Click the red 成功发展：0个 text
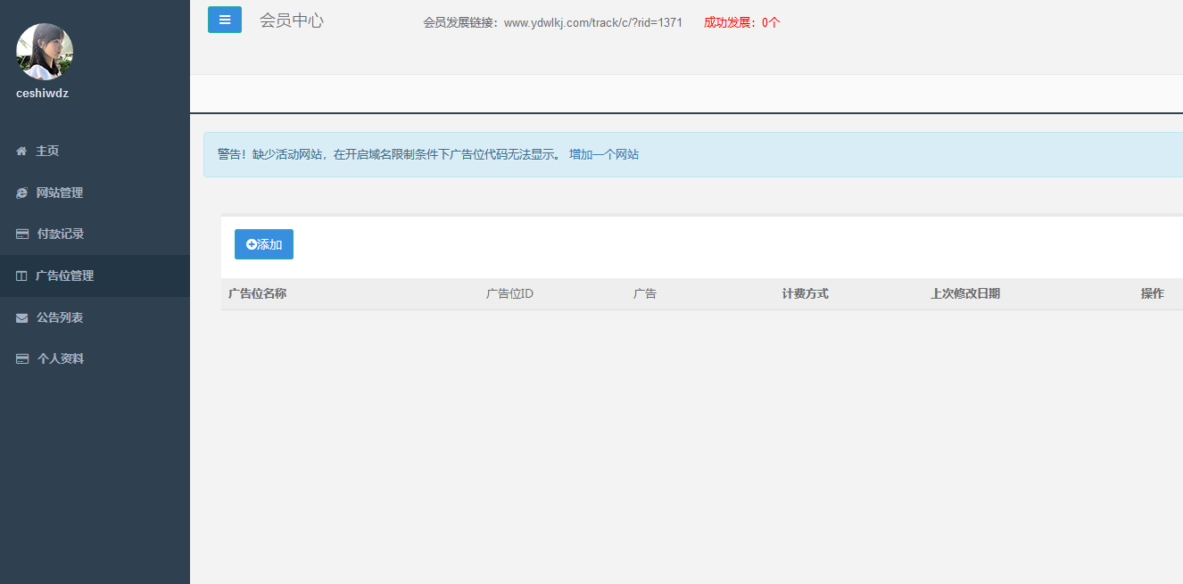 pos(741,22)
